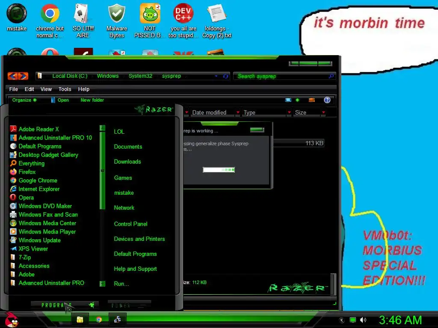Click the PROGRAMS button in the start menu

[x=64, y=305]
